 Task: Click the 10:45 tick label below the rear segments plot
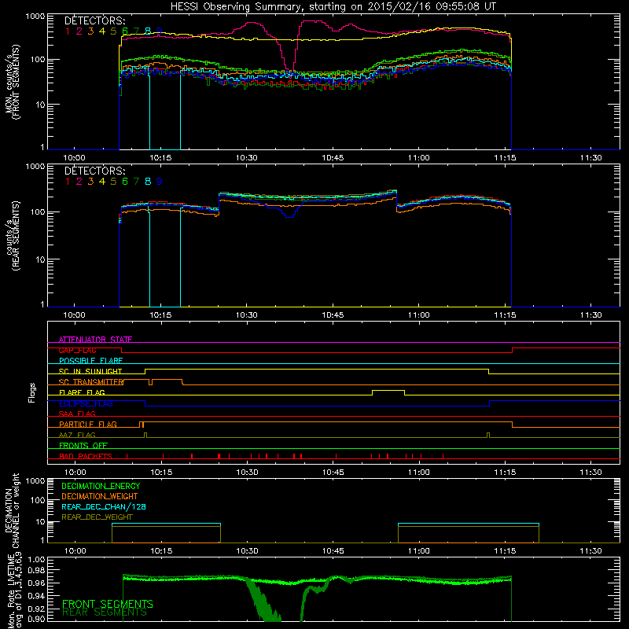click(x=333, y=315)
